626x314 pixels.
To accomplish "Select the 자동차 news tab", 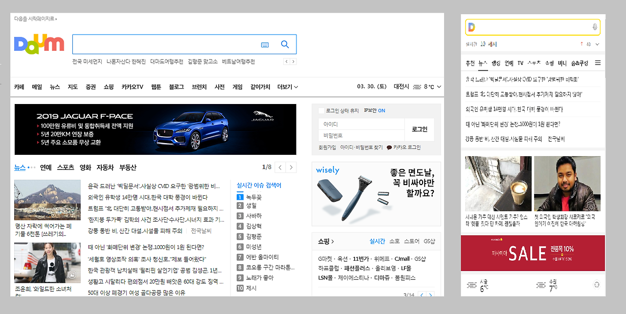I will (105, 167).
